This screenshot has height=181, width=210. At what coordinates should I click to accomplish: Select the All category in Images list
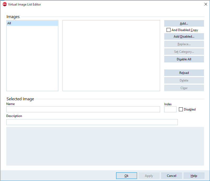[x=32, y=23]
